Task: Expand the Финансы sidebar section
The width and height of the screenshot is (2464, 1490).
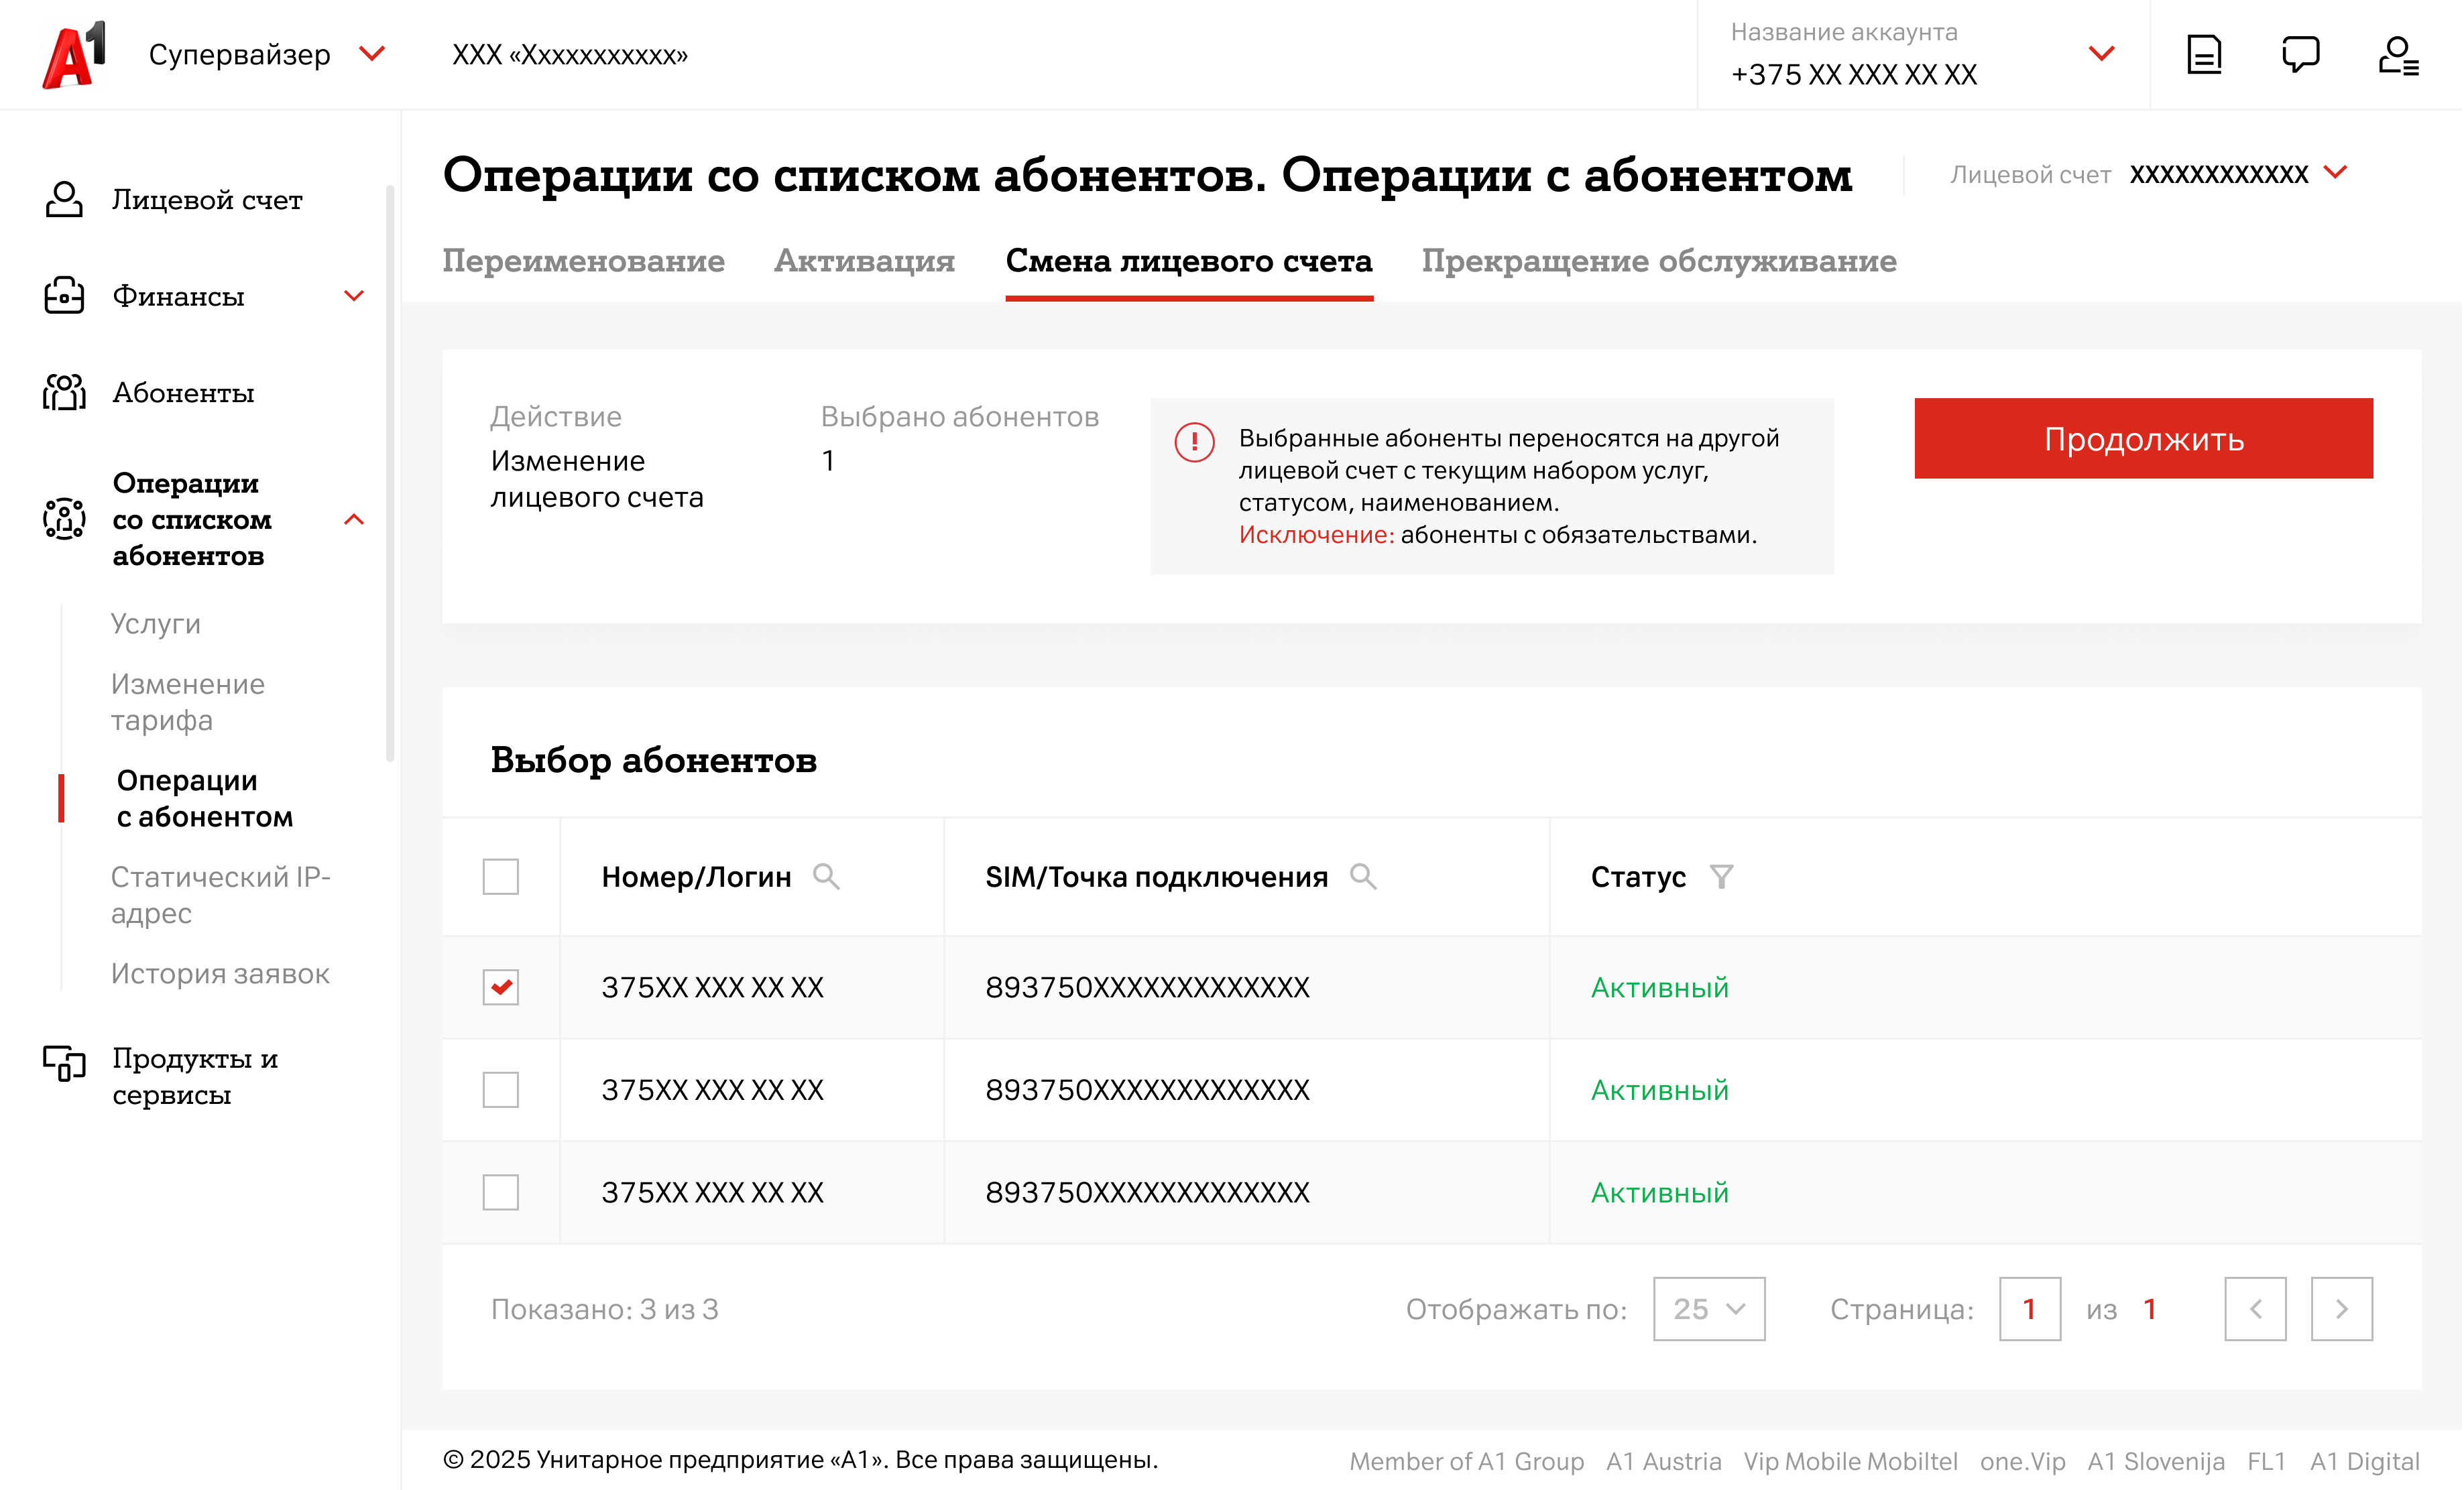Action: (x=354, y=296)
